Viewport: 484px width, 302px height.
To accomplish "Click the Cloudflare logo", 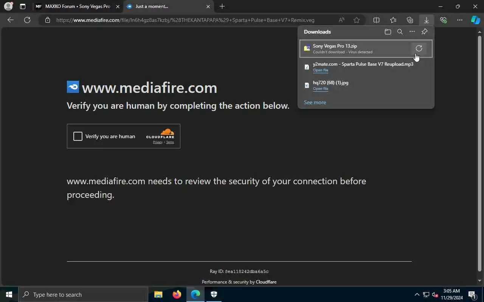I will [x=160, y=134].
